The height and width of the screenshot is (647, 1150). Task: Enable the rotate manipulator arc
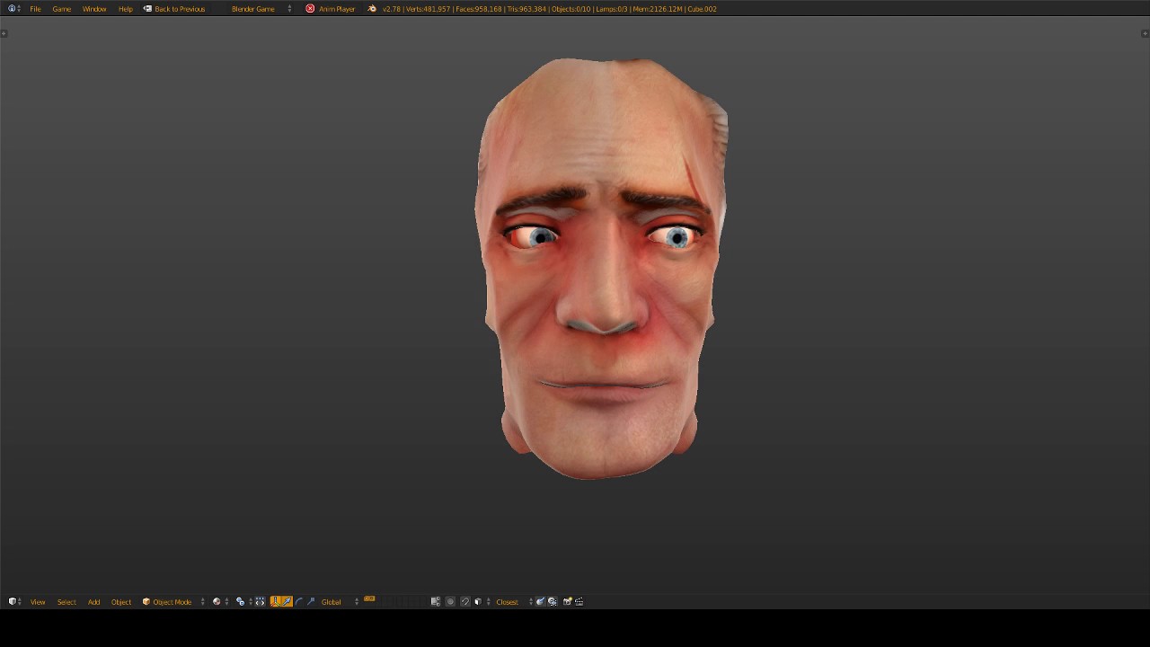tap(299, 602)
